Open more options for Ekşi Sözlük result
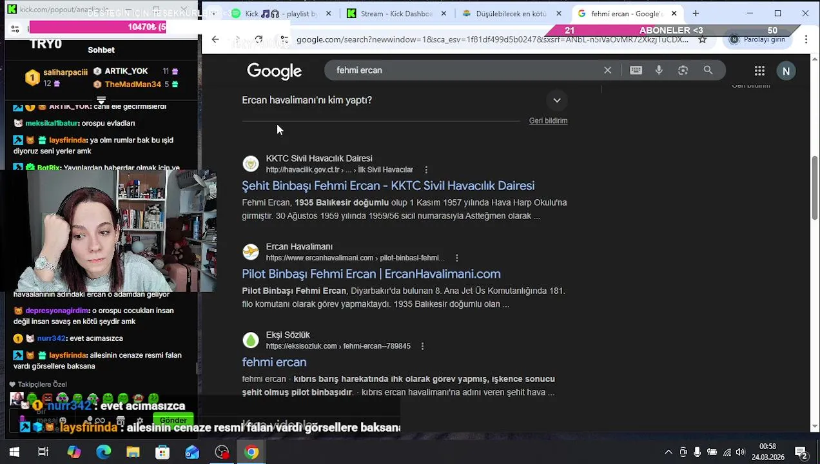 pyautogui.click(x=422, y=346)
